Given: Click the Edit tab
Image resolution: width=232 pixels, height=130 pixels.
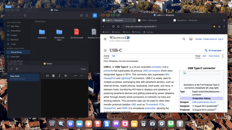Looking at the screenshot, I should click(204, 56).
